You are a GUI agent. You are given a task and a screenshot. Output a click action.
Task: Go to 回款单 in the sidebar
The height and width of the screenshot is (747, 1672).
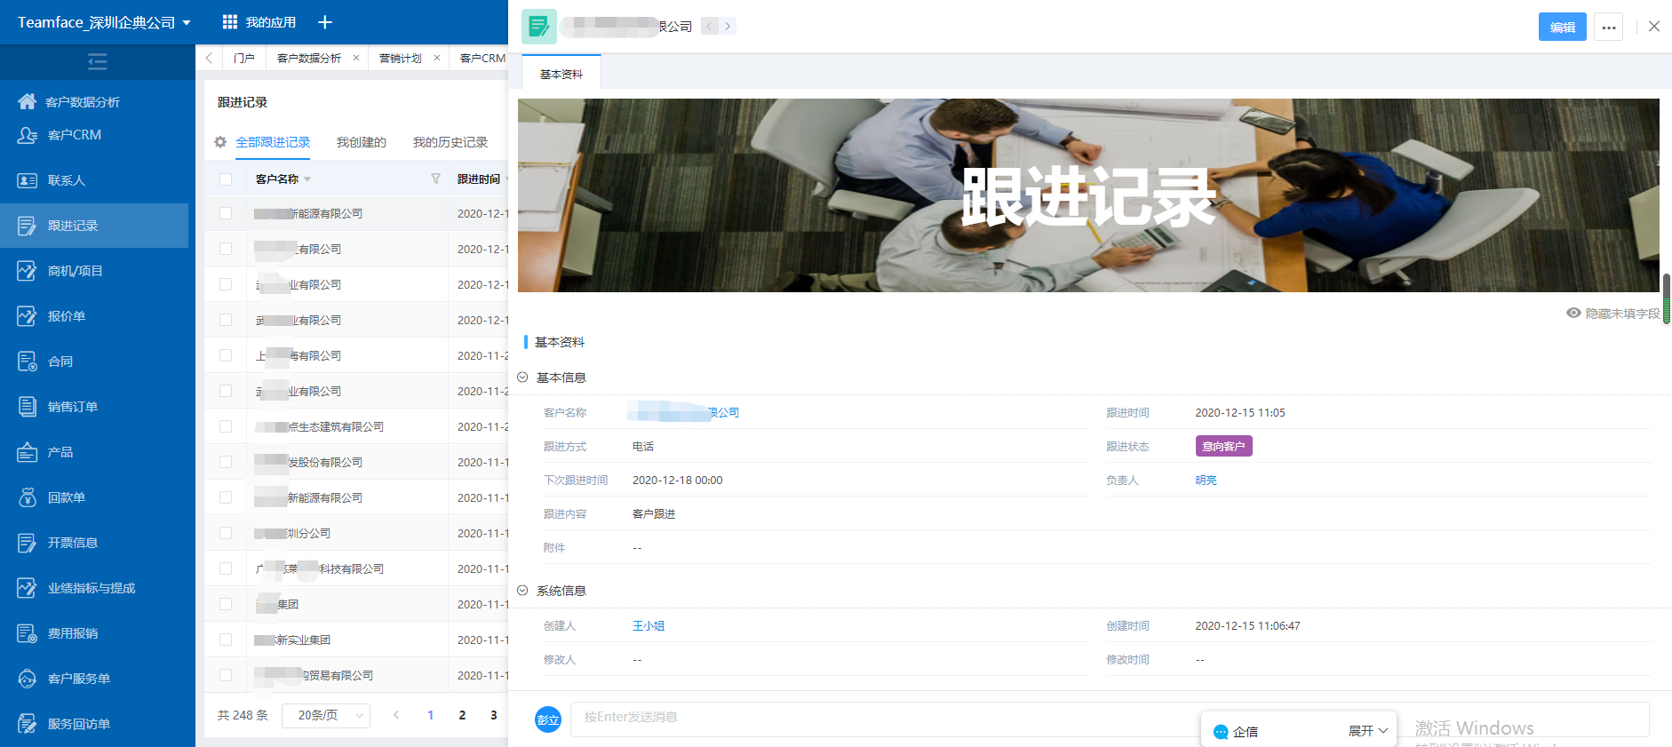pyautogui.click(x=67, y=497)
